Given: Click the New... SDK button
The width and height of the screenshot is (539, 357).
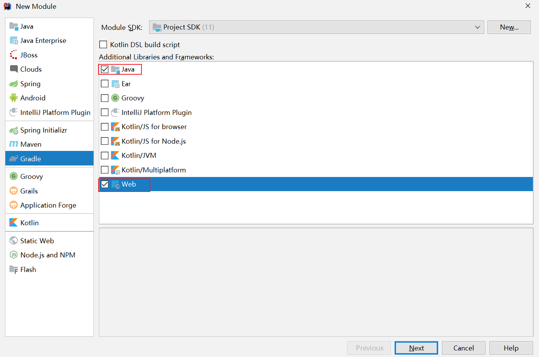Looking at the screenshot, I should pos(509,27).
